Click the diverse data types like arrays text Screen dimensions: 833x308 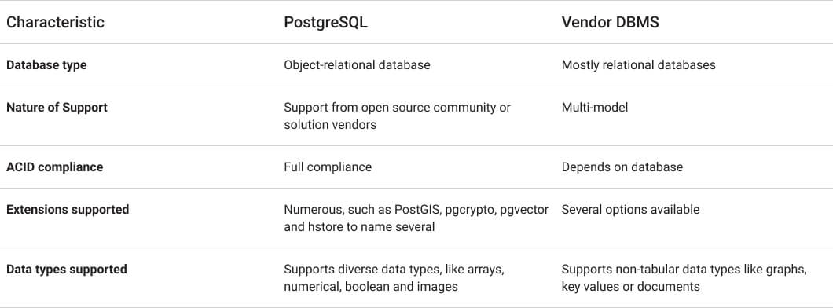coord(394,277)
